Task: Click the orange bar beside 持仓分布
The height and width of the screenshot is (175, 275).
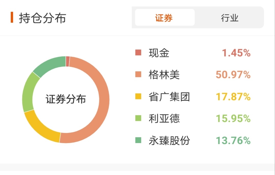Action: [12, 17]
